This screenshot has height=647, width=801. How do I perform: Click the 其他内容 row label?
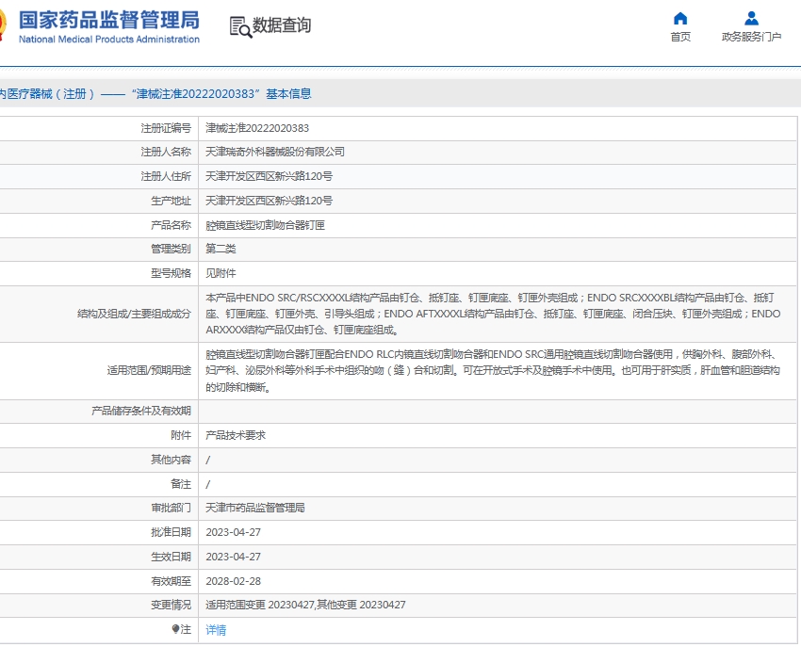[171, 461]
